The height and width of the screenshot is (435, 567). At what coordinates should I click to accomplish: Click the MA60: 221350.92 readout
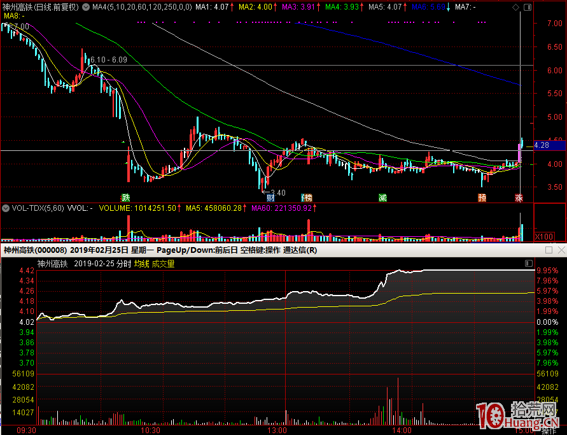[281, 208]
